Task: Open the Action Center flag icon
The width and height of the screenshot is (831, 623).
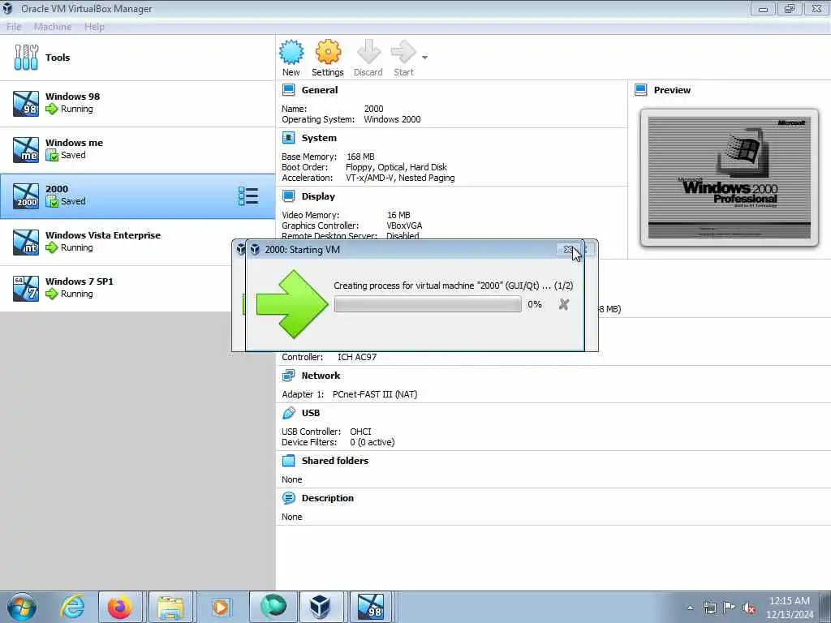Action: 730,608
